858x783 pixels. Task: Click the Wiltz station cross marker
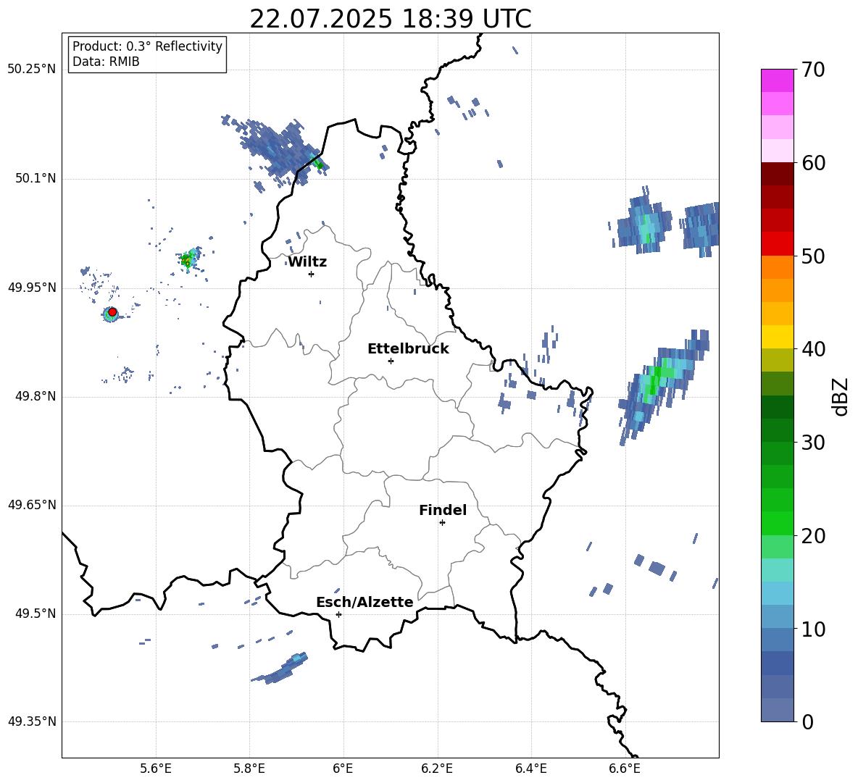point(312,274)
